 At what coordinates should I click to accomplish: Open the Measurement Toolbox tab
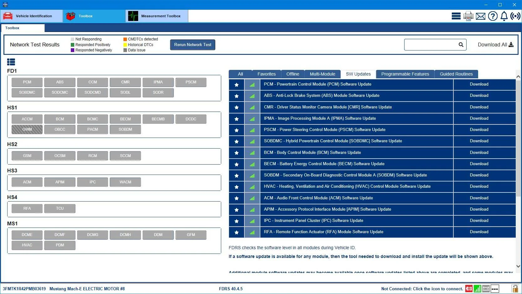(157, 16)
